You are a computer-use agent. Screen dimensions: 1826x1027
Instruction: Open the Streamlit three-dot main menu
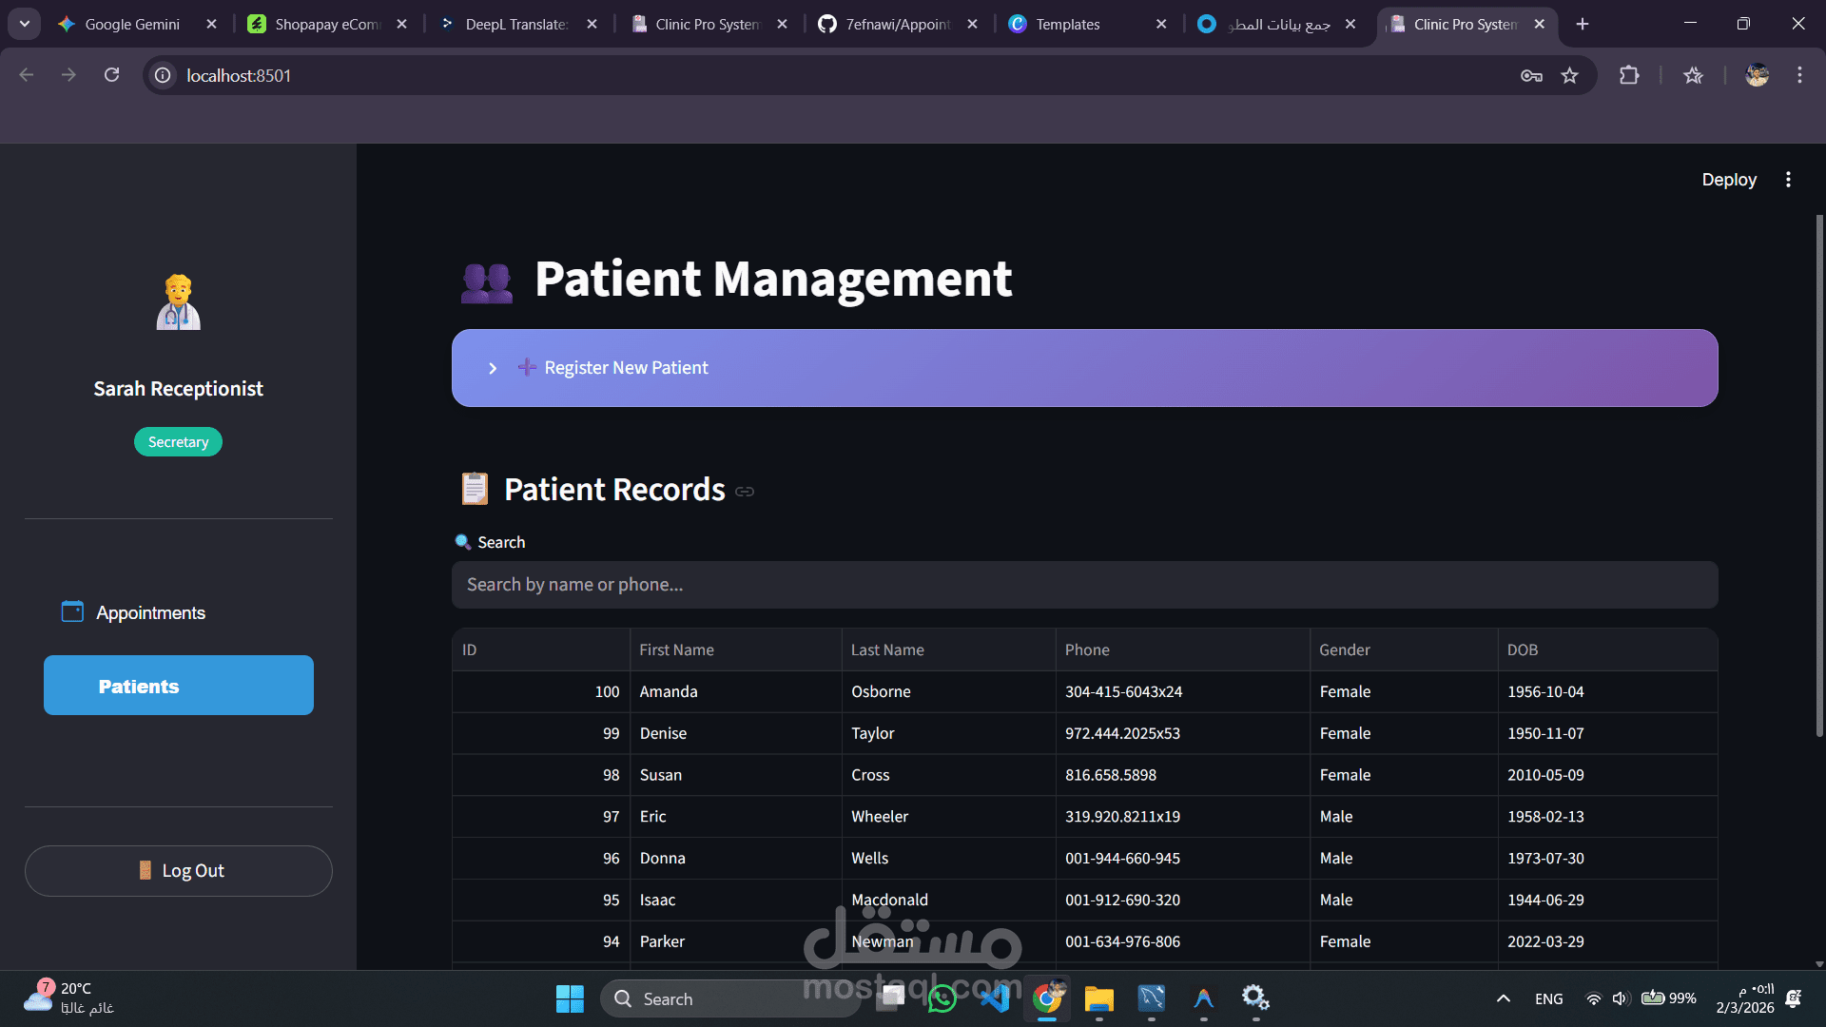[1788, 180]
